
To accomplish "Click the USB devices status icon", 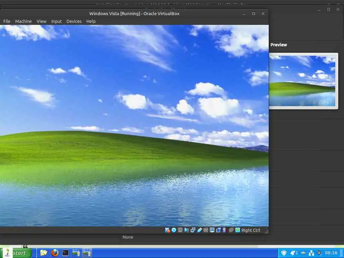I will point(200,230).
